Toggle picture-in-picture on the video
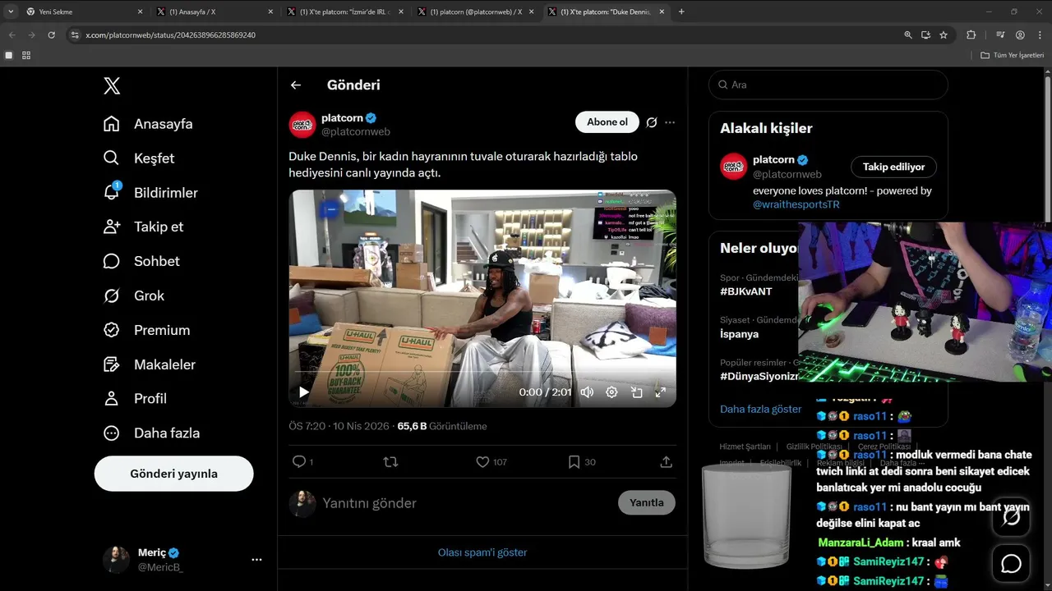 click(636, 392)
